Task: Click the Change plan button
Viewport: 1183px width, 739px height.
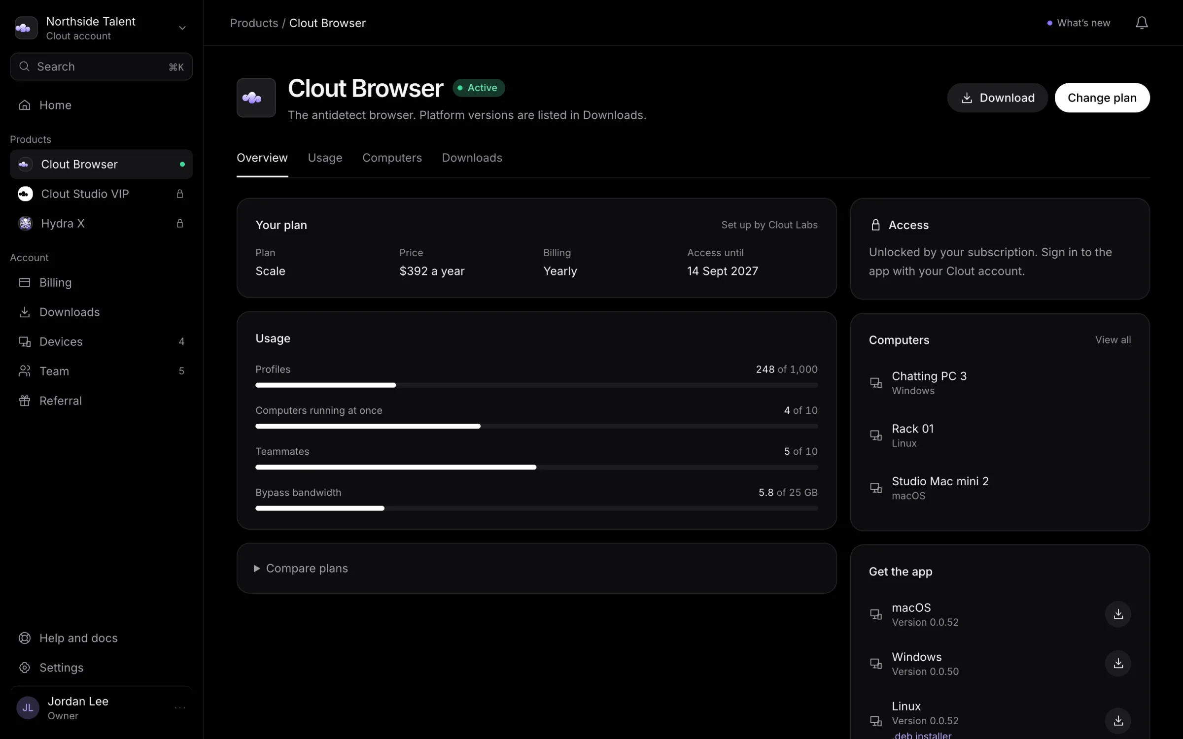Action: (x=1102, y=98)
